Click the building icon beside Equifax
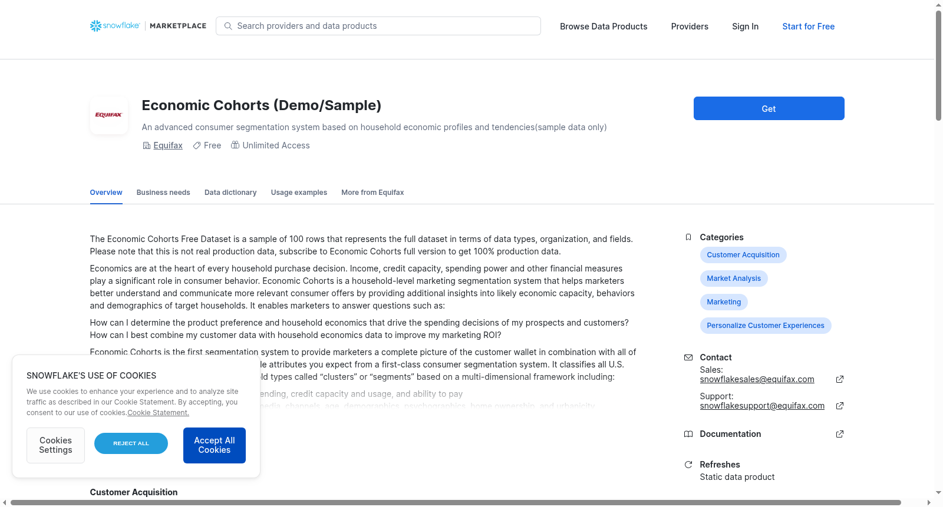This screenshot has height=507, width=943. point(147,145)
